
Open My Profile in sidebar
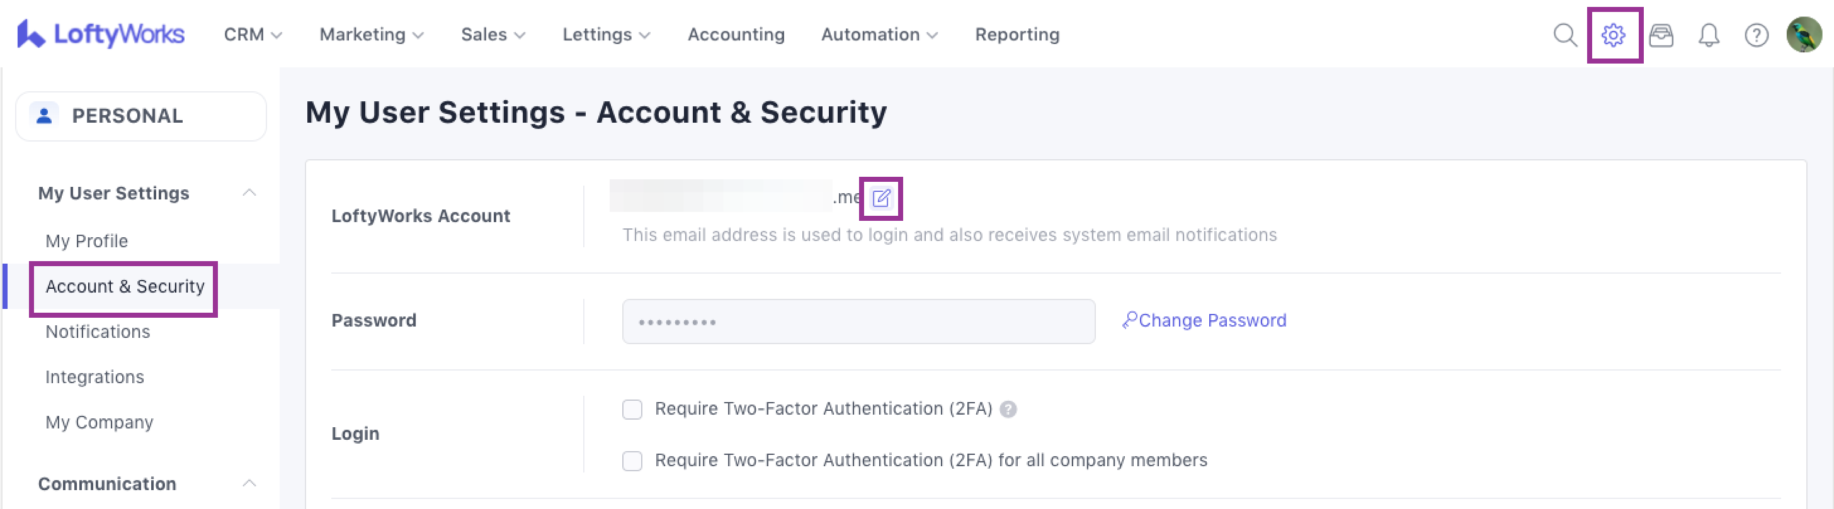87,241
